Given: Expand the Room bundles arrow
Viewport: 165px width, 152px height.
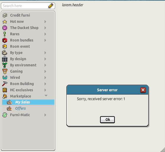Looking at the screenshot, I should [x=45, y=40].
